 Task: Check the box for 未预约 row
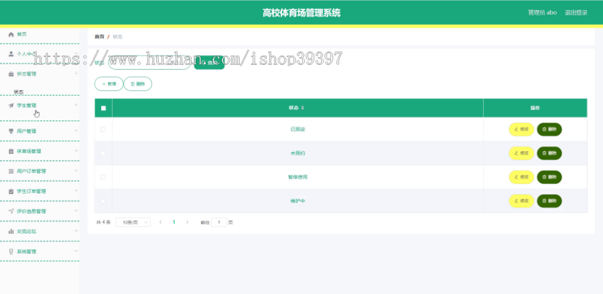(x=103, y=153)
